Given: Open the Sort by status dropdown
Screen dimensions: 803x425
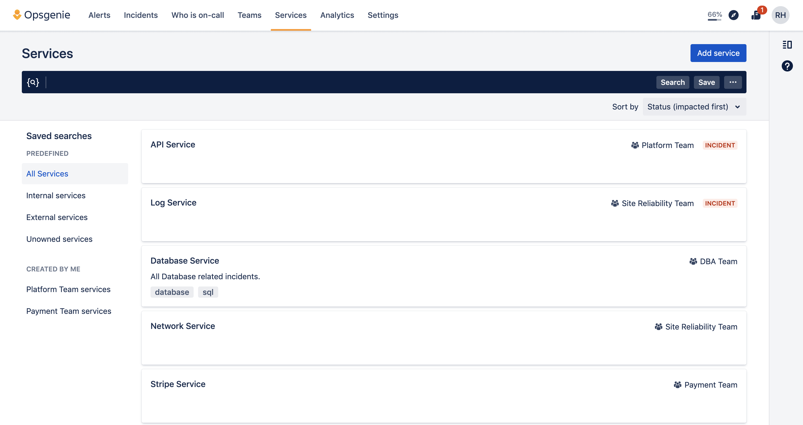Looking at the screenshot, I should pyautogui.click(x=693, y=106).
